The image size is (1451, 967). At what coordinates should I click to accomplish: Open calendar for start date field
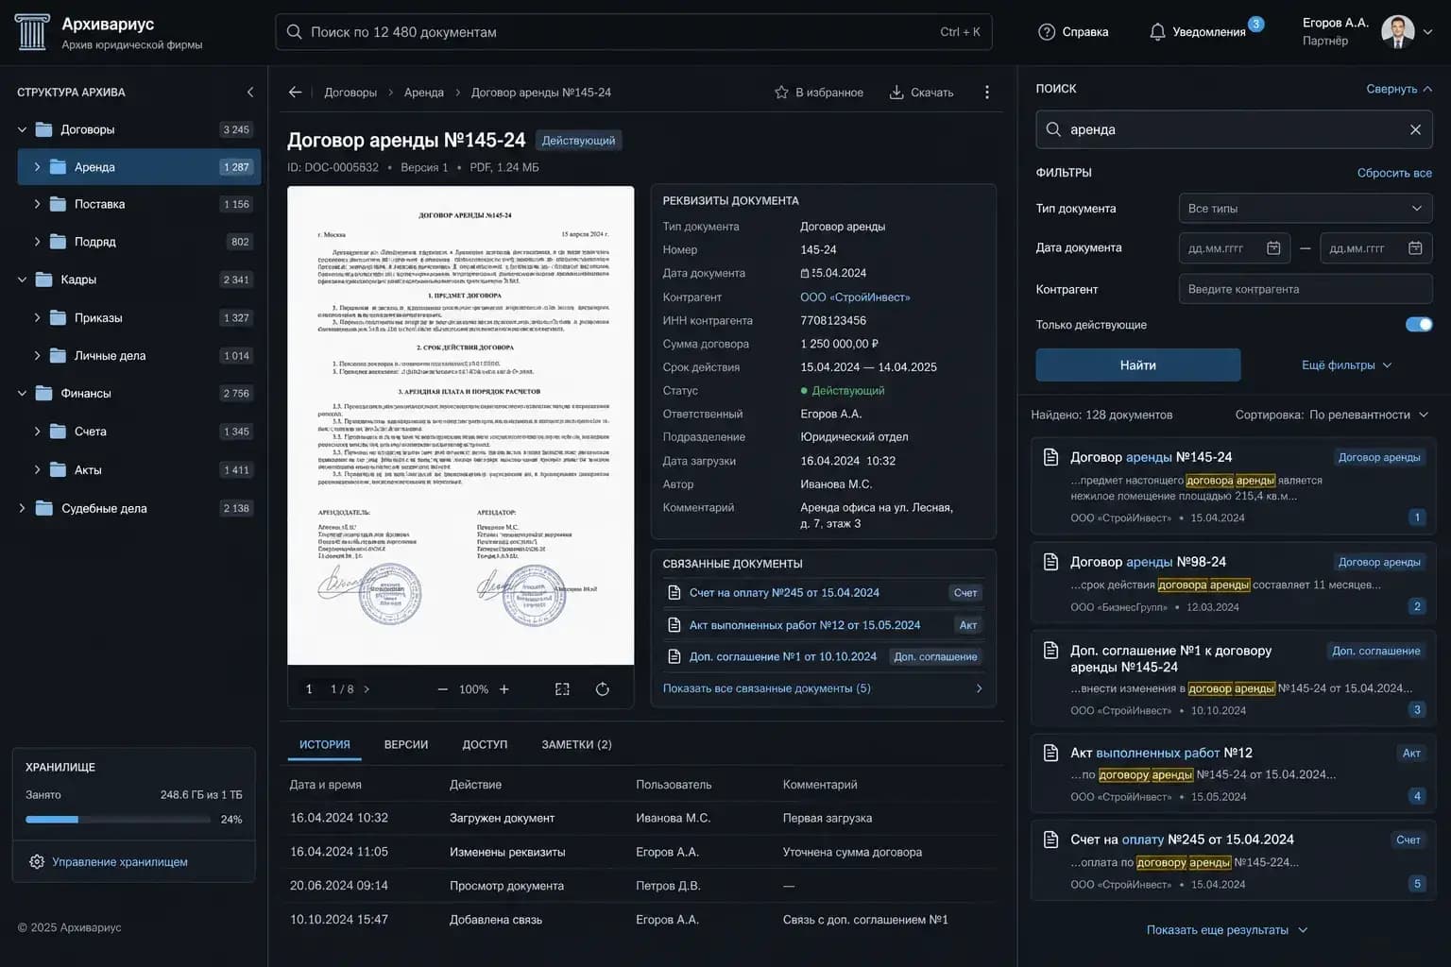1273,248
